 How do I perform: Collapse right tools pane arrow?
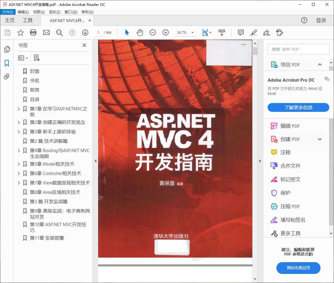(x=260, y=161)
